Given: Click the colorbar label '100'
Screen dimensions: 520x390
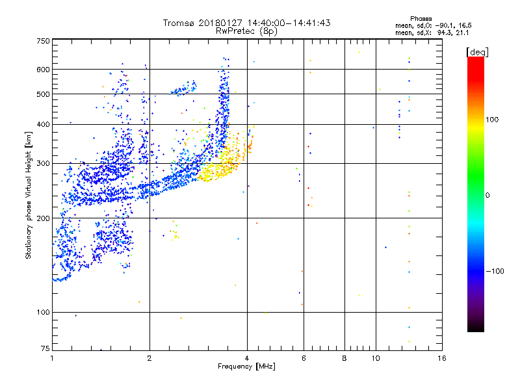Looking at the screenshot, I should tap(492, 120).
